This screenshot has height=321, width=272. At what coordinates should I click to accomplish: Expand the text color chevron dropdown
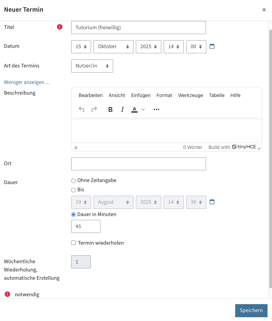coord(143,109)
